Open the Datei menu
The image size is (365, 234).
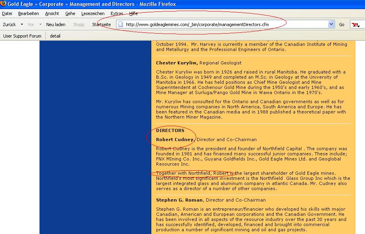(7, 13)
